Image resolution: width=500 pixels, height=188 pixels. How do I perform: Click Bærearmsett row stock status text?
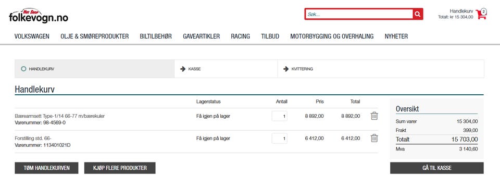(x=213, y=116)
